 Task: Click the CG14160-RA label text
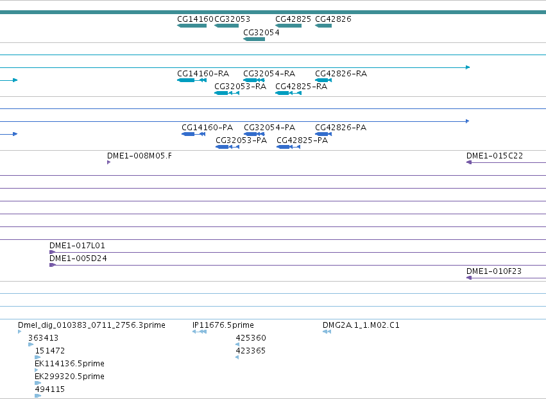(203, 74)
